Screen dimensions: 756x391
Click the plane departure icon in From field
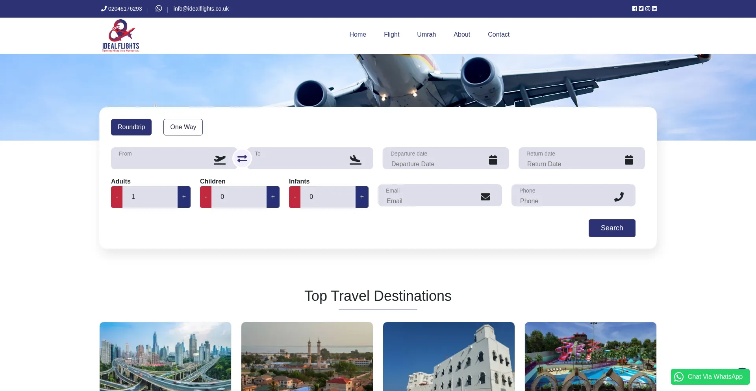click(220, 160)
